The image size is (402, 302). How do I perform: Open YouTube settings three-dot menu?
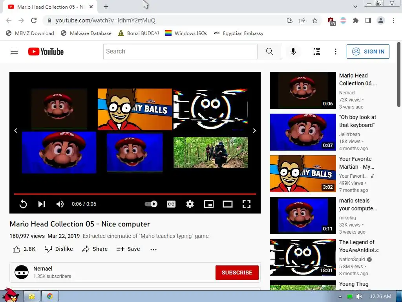click(x=335, y=52)
